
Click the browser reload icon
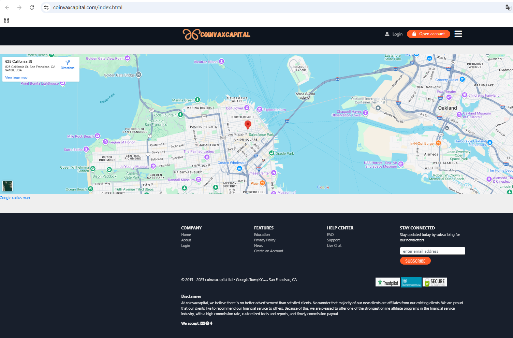tap(32, 8)
